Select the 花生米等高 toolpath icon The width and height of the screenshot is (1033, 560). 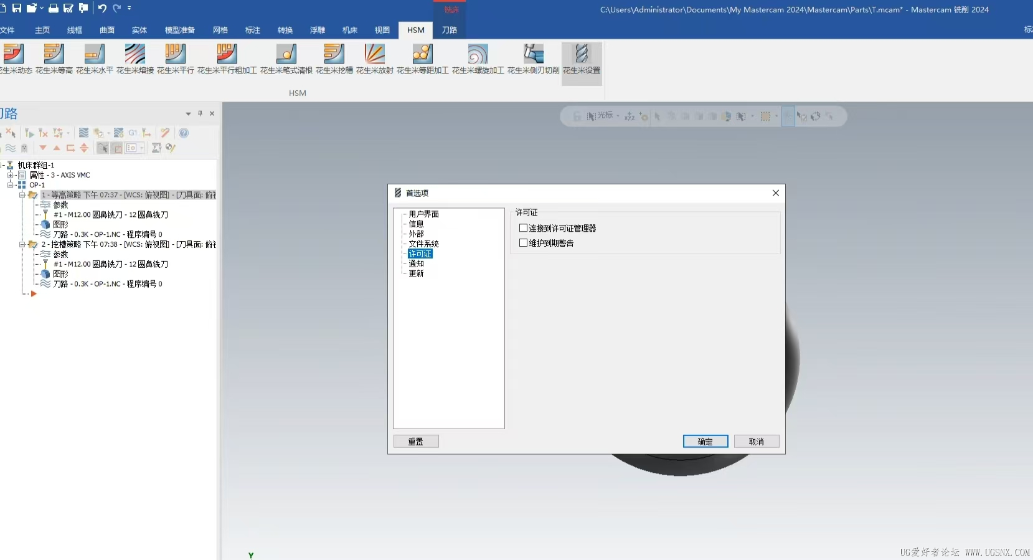[54, 59]
